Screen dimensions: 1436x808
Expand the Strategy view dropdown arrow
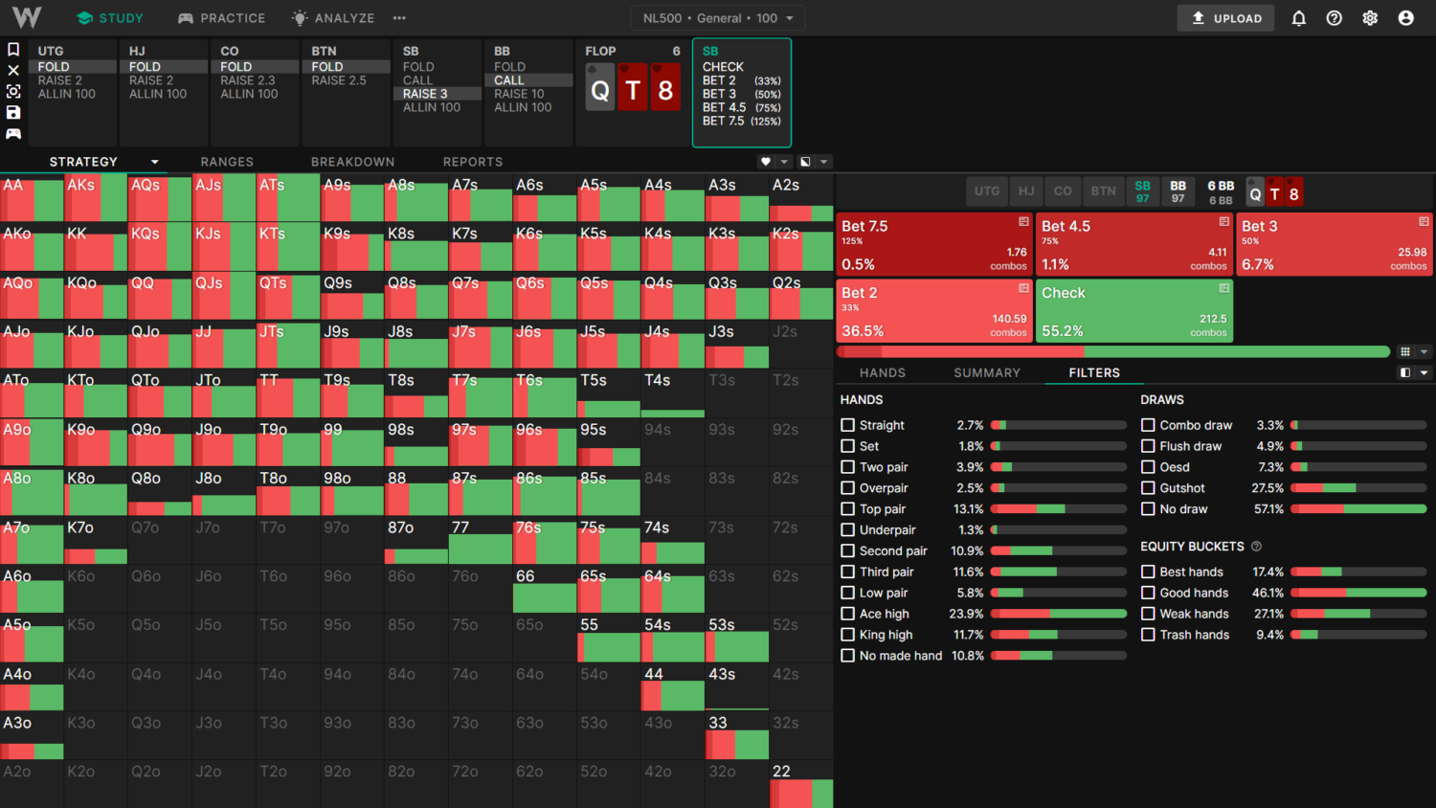[x=154, y=162]
